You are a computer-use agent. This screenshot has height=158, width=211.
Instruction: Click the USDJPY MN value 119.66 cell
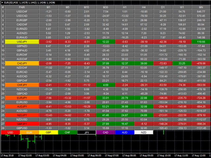pos(201,42)
